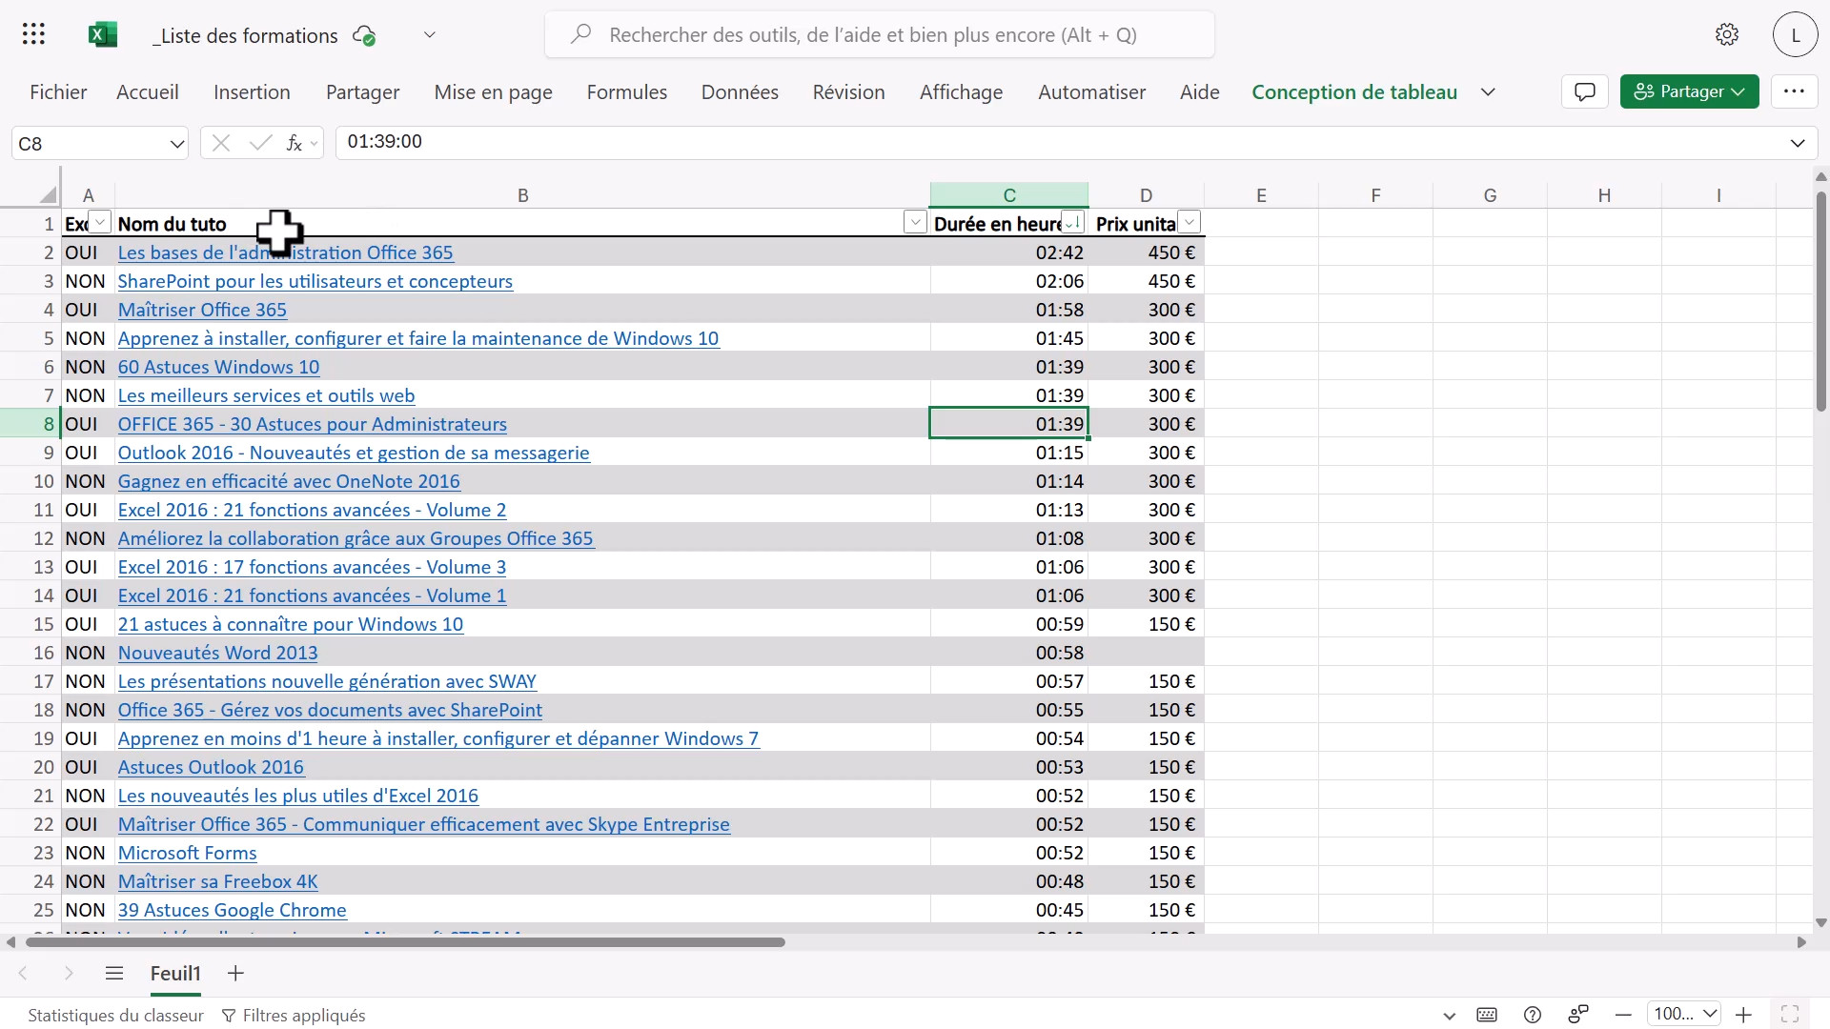Expand the Name Box dropdown arrow
Image resolution: width=1830 pixels, height=1029 pixels.
click(x=176, y=144)
